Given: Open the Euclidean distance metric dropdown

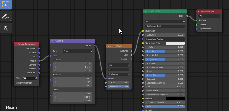Looking at the screenshot, I should click(119, 74).
